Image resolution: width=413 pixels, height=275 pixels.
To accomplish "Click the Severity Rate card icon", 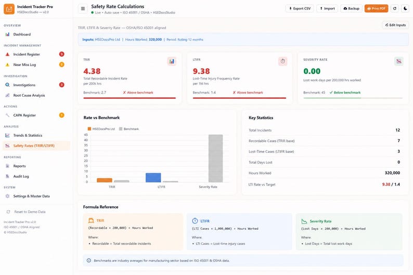I will [x=399, y=61].
